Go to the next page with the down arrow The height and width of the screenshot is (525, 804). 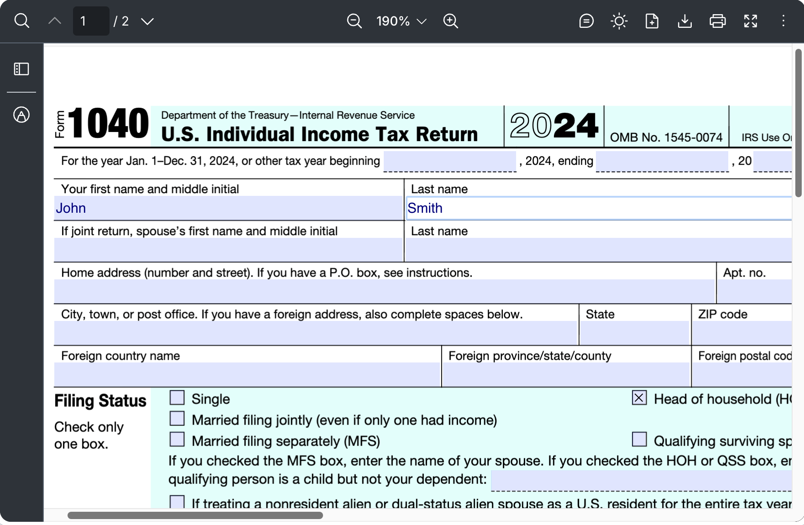coord(147,21)
